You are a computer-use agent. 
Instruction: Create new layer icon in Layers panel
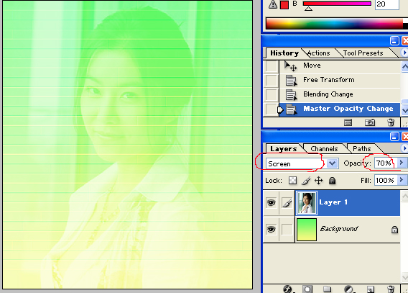coord(370,289)
